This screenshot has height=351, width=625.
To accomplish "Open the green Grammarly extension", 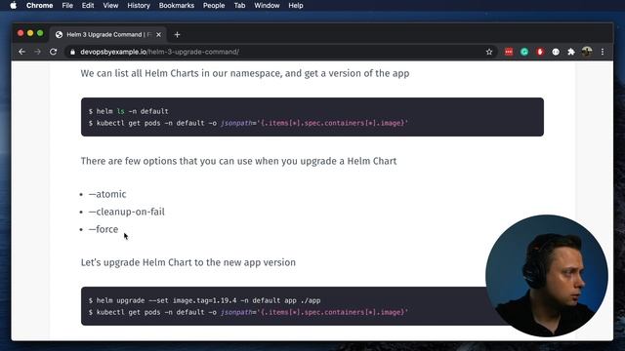I will tap(524, 52).
